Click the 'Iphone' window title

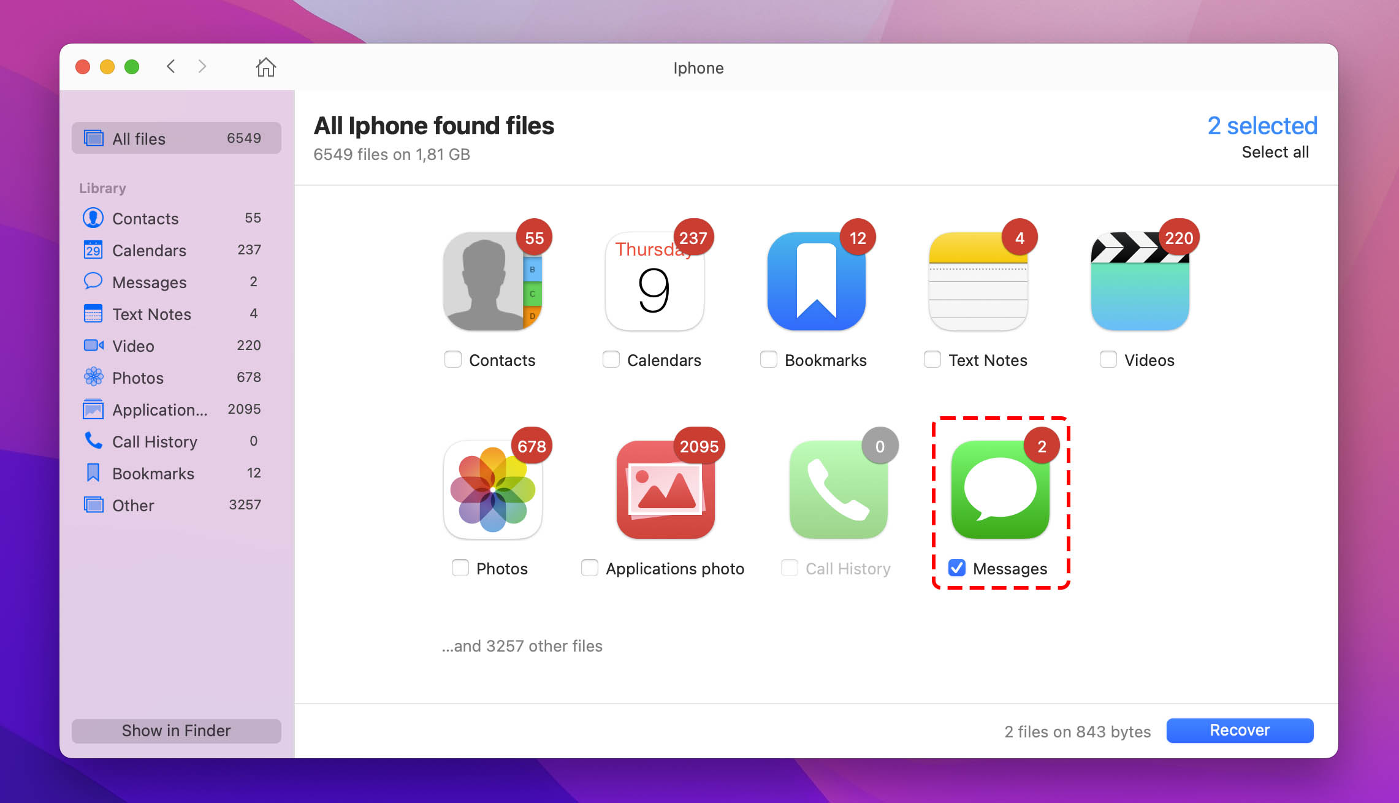click(x=698, y=67)
